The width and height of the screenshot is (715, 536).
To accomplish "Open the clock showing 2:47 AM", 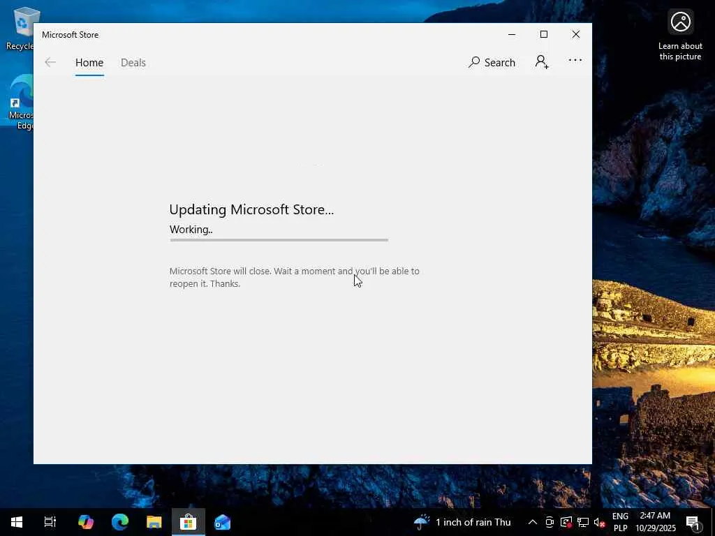I will pos(655,522).
